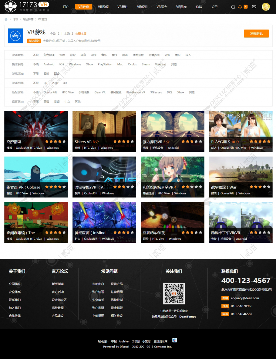Filter gameplay by 即时

46,73
